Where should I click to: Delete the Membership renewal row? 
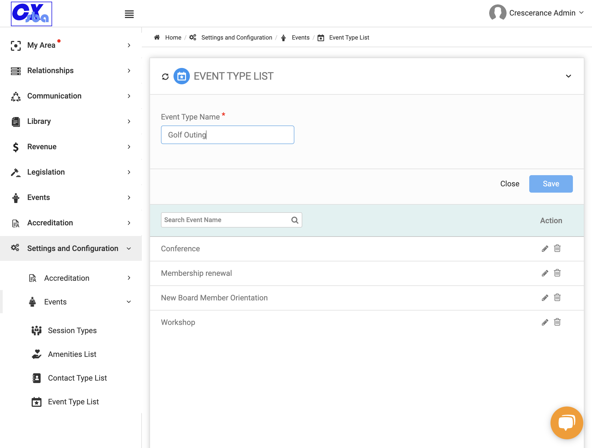pyautogui.click(x=557, y=273)
